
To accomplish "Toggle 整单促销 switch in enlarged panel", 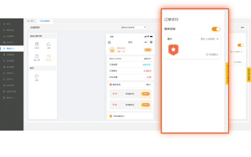I will 216,29.
